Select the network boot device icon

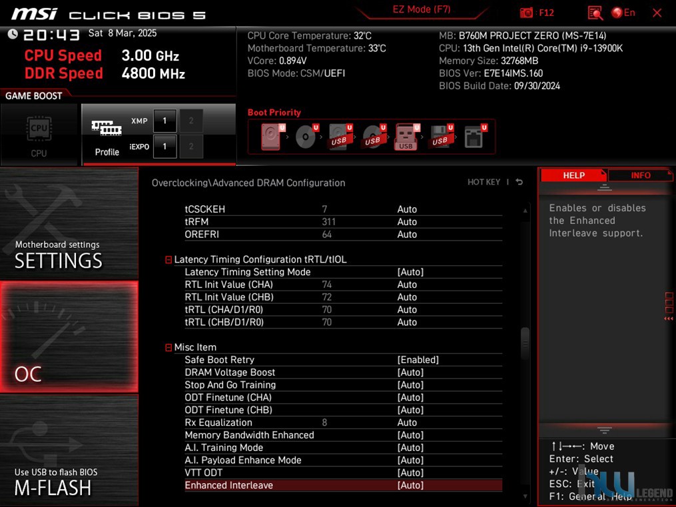[x=475, y=137]
